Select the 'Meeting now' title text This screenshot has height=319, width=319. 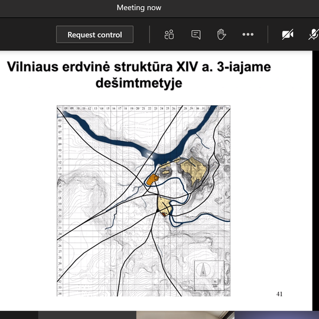tap(139, 8)
